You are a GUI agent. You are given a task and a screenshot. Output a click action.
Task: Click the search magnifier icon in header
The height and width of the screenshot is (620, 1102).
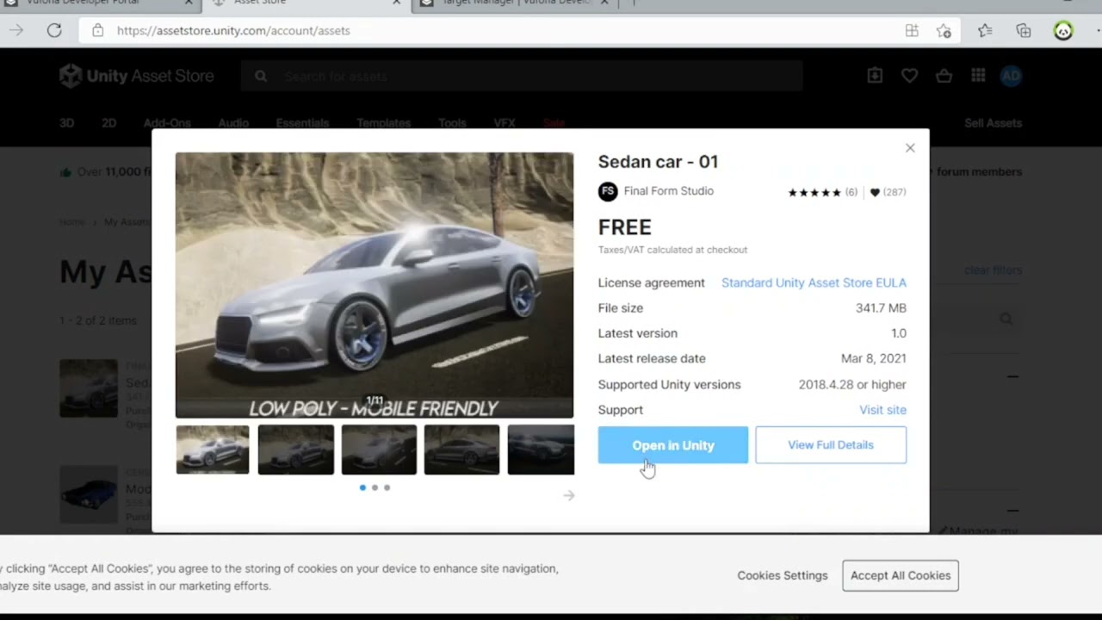tap(261, 76)
